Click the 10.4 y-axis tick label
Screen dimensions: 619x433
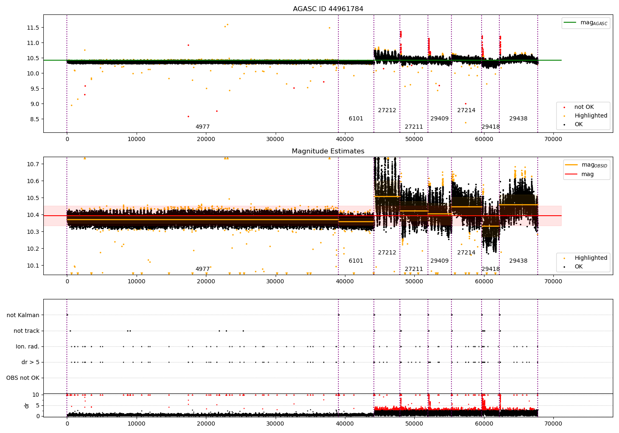click(33, 215)
